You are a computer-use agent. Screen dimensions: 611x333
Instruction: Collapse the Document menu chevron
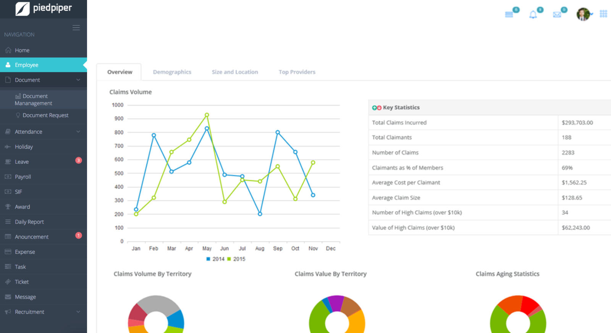(78, 80)
